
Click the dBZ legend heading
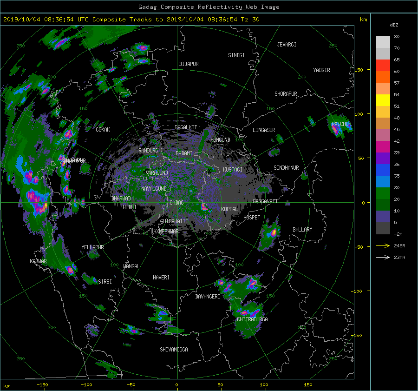point(394,25)
